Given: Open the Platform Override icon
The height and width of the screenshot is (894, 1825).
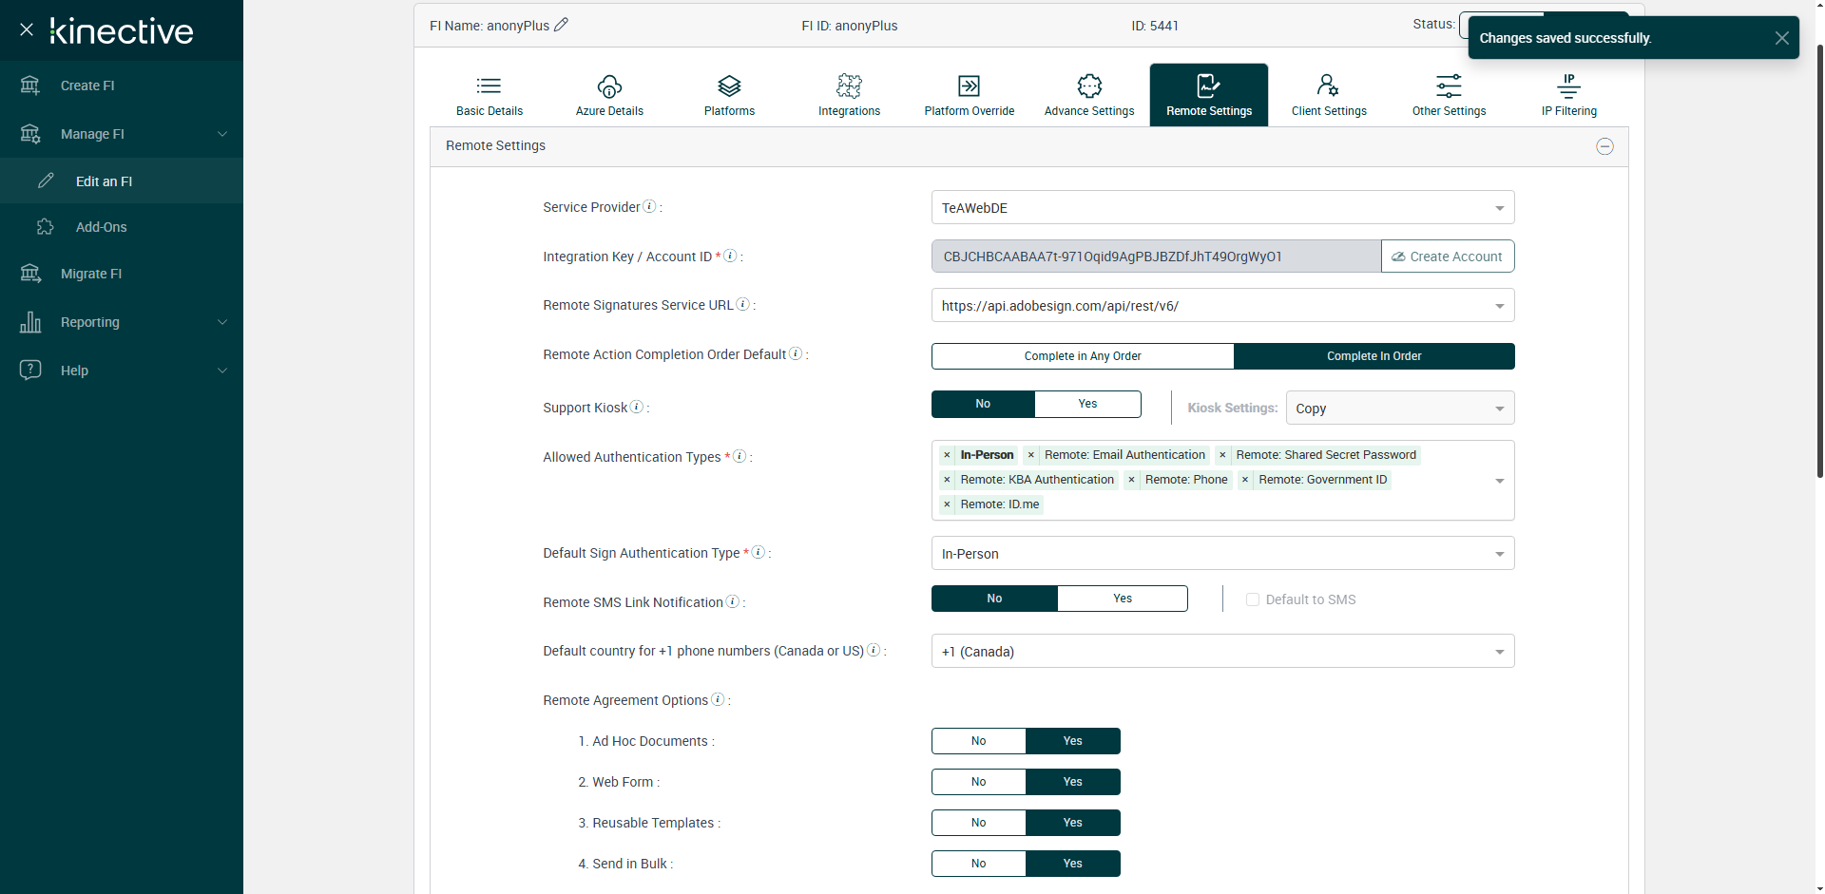Looking at the screenshot, I should point(969,86).
